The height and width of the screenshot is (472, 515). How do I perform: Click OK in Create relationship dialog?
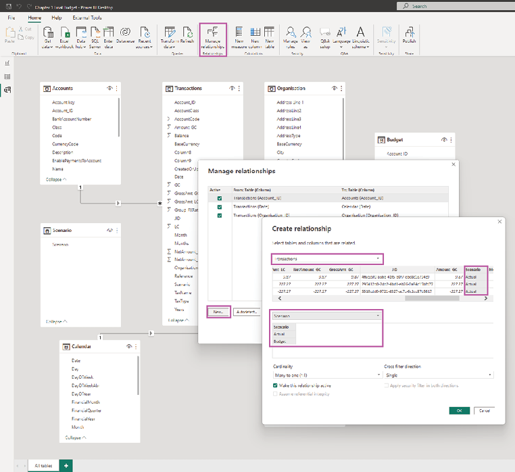(x=459, y=410)
